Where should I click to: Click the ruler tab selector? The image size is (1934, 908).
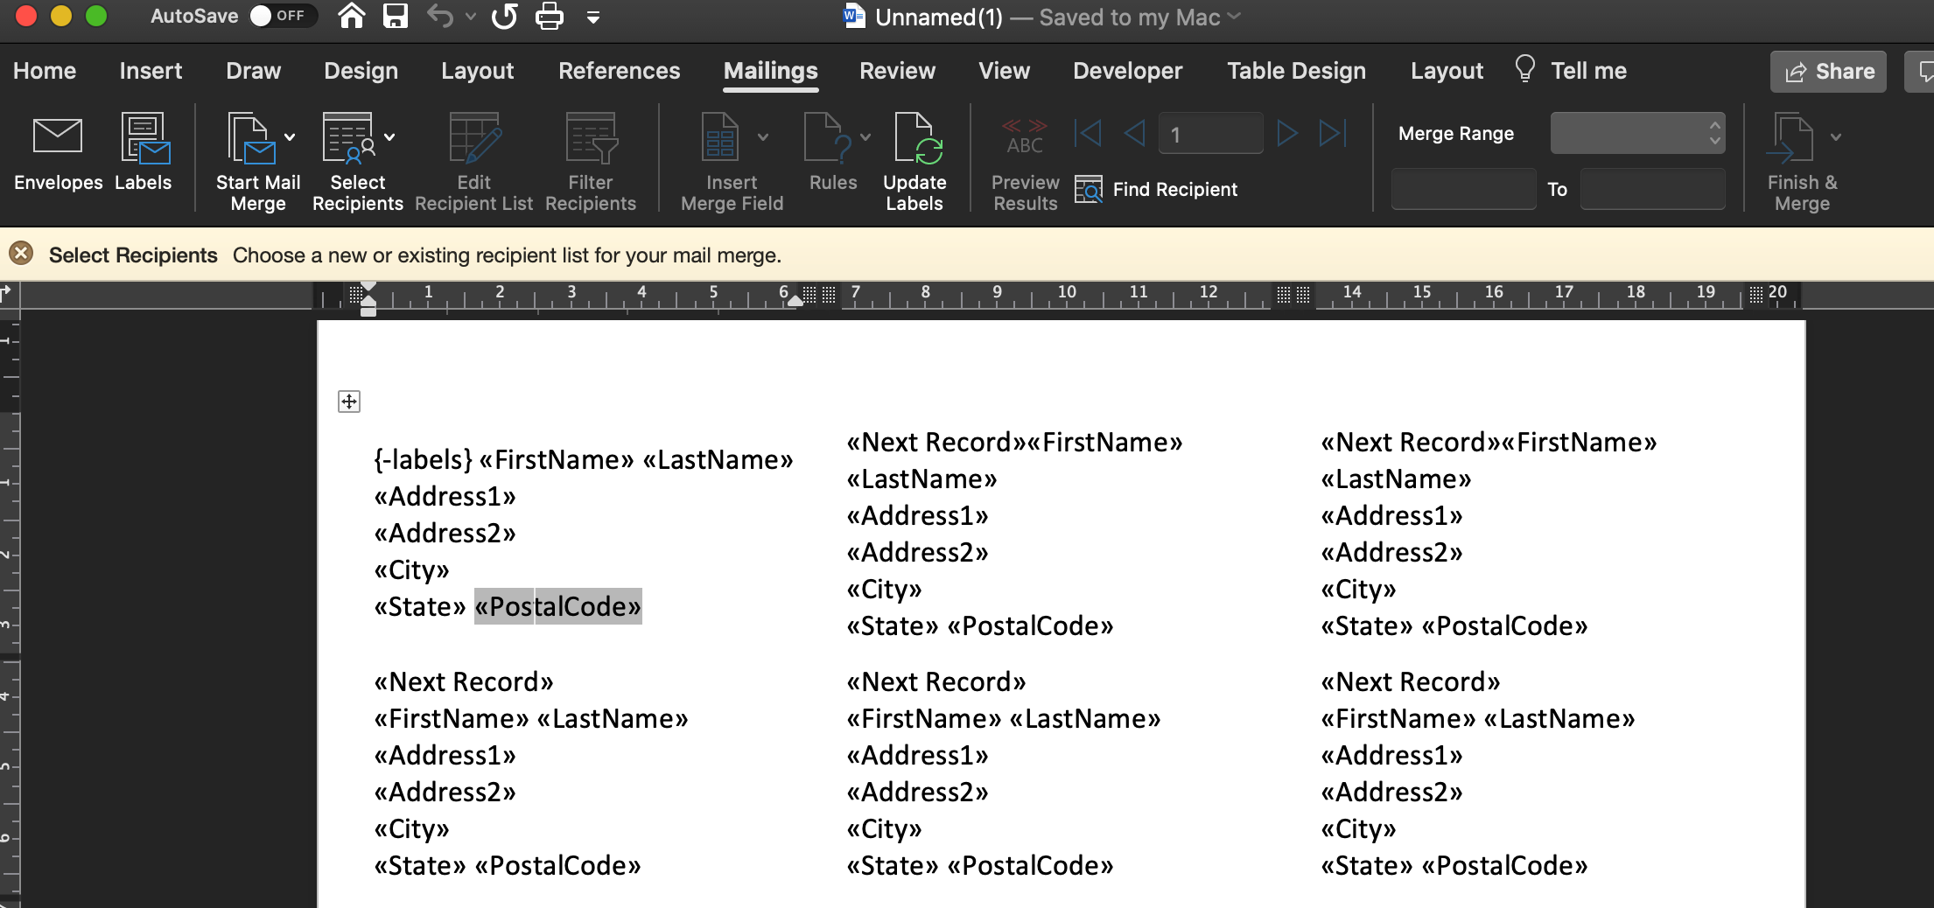pos(7,293)
